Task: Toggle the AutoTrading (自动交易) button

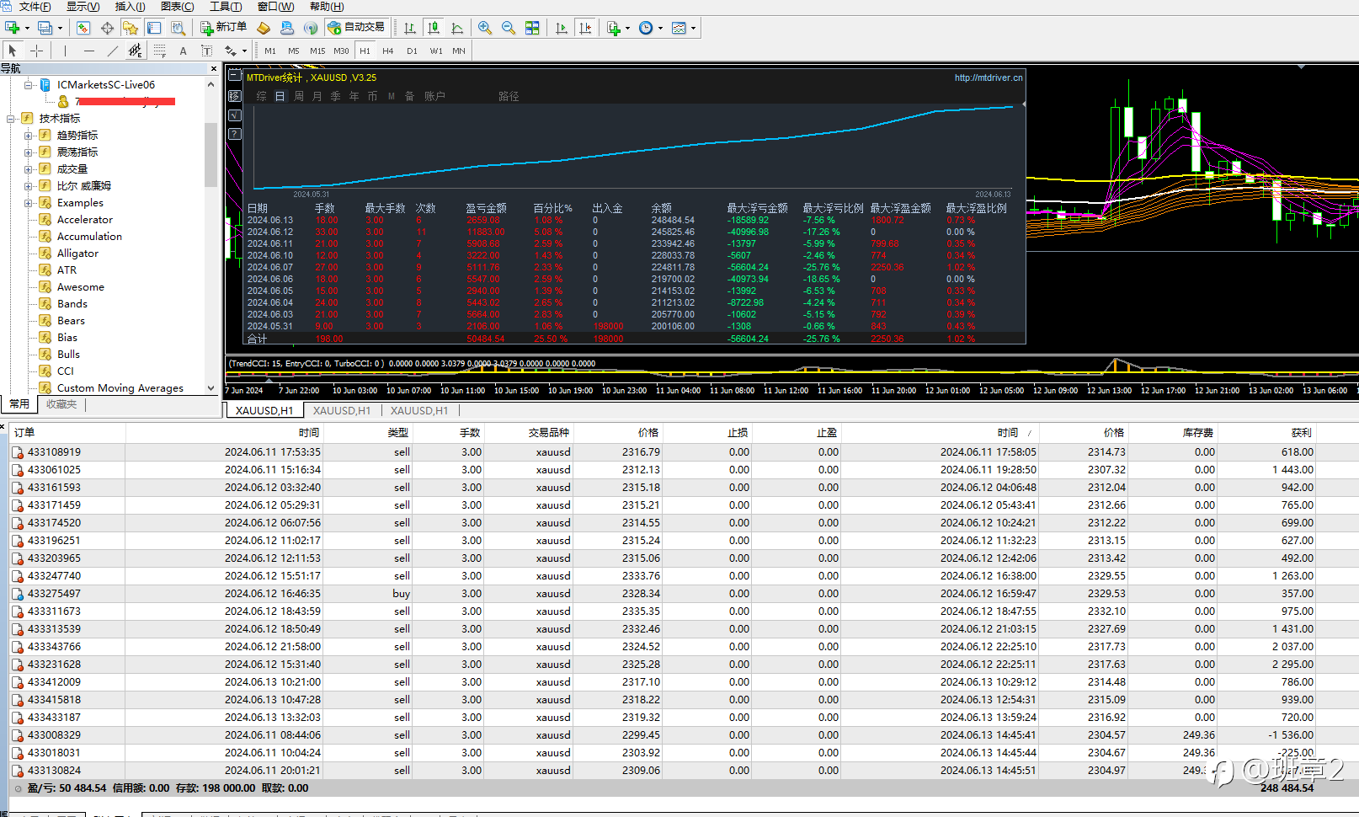Action: [356, 28]
